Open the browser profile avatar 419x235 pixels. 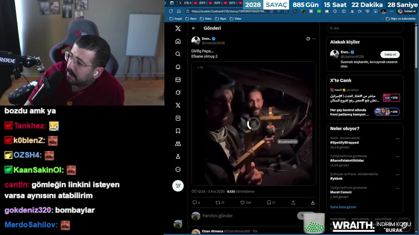383,11
